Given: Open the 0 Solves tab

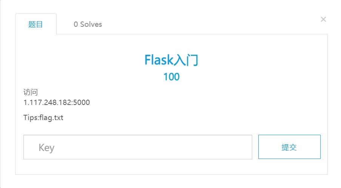Looking at the screenshot, I should pos(88,25).
